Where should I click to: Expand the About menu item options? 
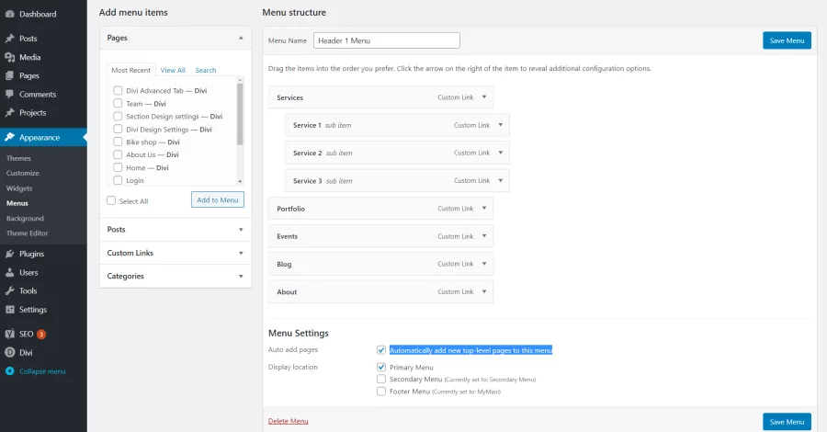[x=484, y=291]
